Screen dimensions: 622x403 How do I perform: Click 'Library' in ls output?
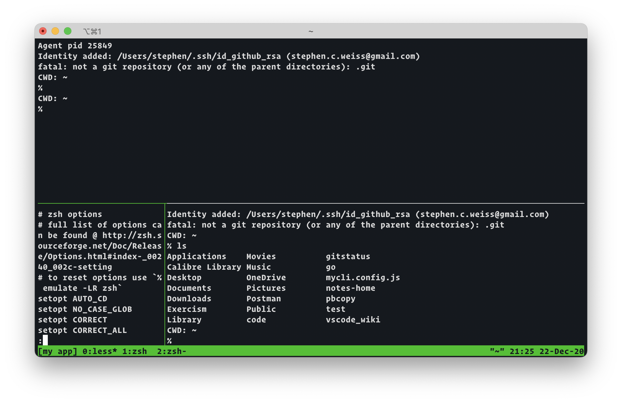point(184,320)
